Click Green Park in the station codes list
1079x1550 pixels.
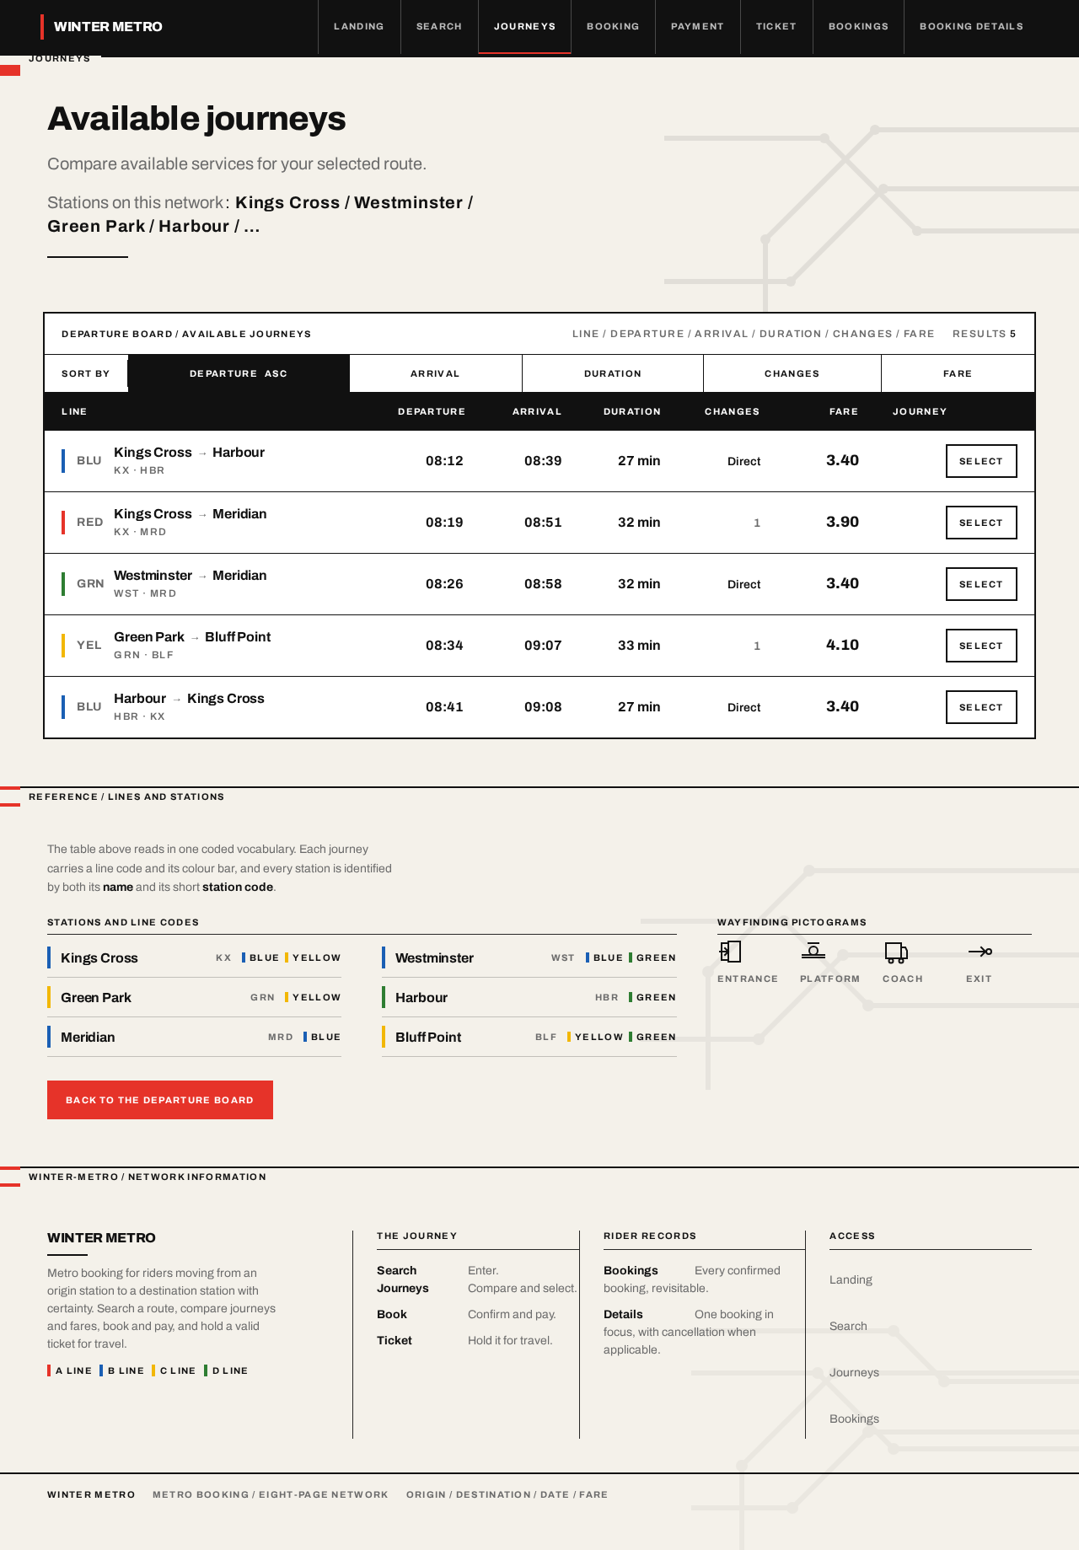point(194,998)
